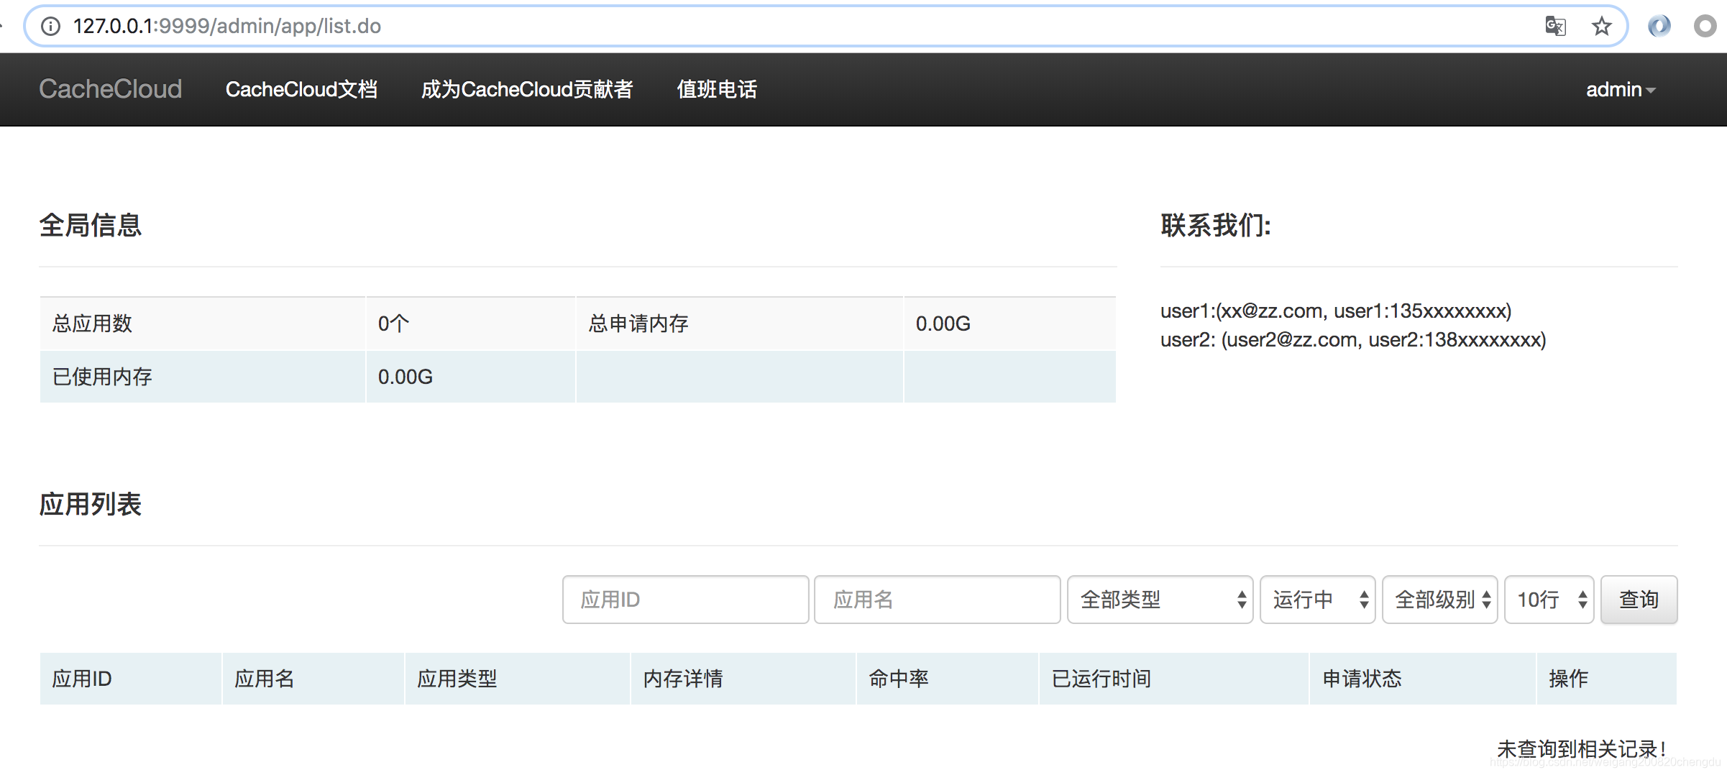Click the 0个 value cell
This screenshot has width=1727, height=775.
pos(471,324)
